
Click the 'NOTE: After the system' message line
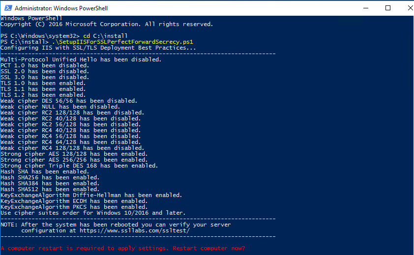[x=116, y=225]
